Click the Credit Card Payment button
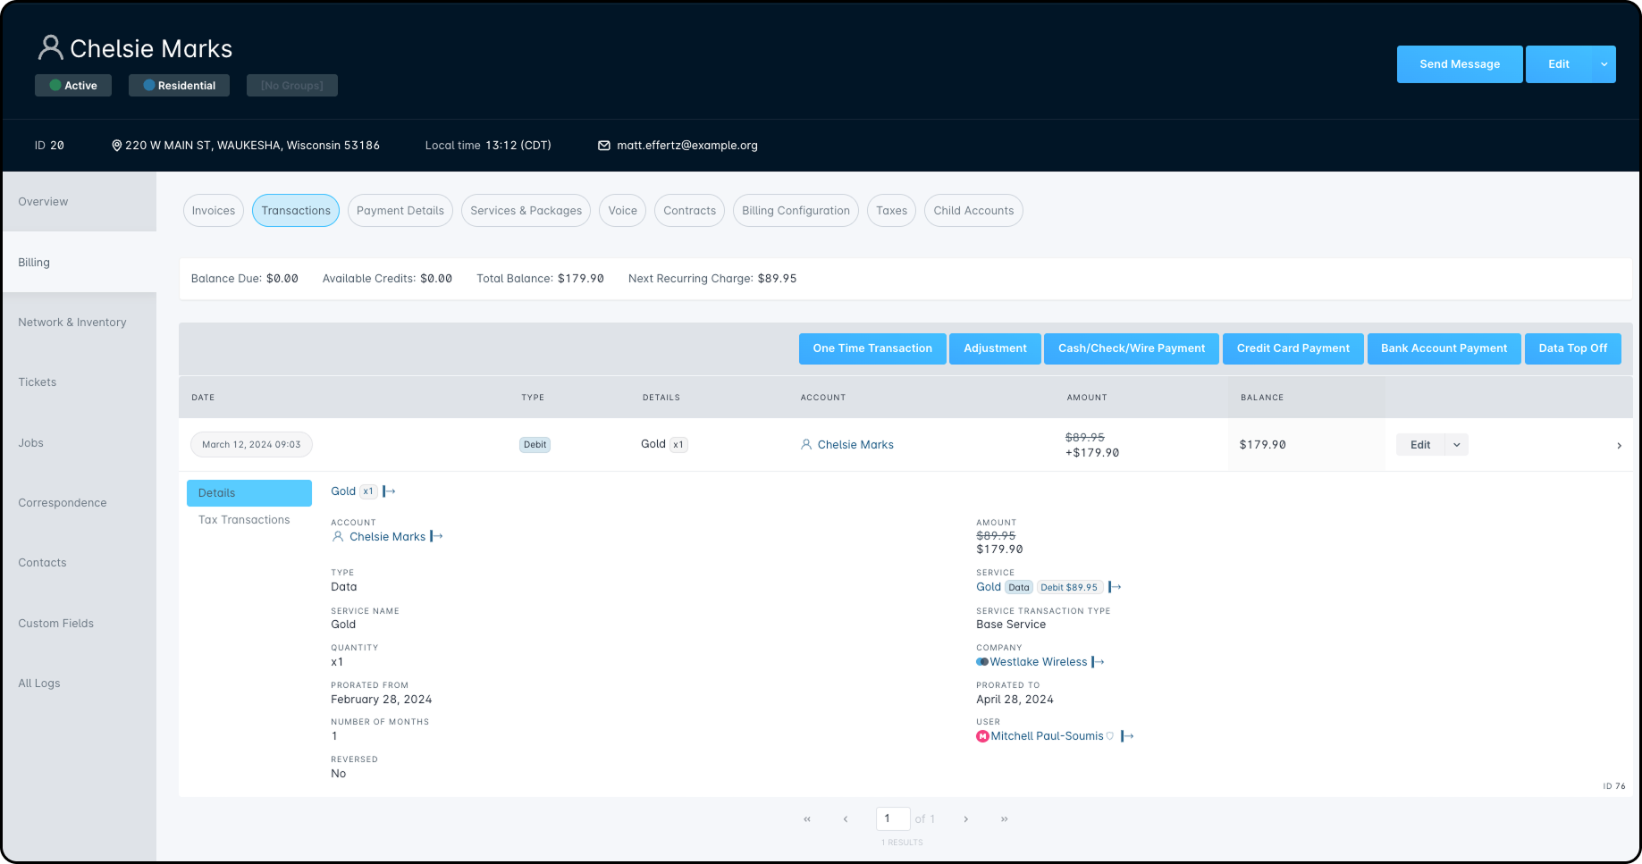The image size is (1642, 864). click(x=1293, y=348)
